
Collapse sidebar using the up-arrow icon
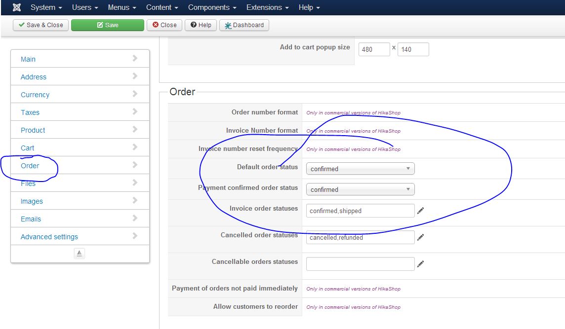80,253
